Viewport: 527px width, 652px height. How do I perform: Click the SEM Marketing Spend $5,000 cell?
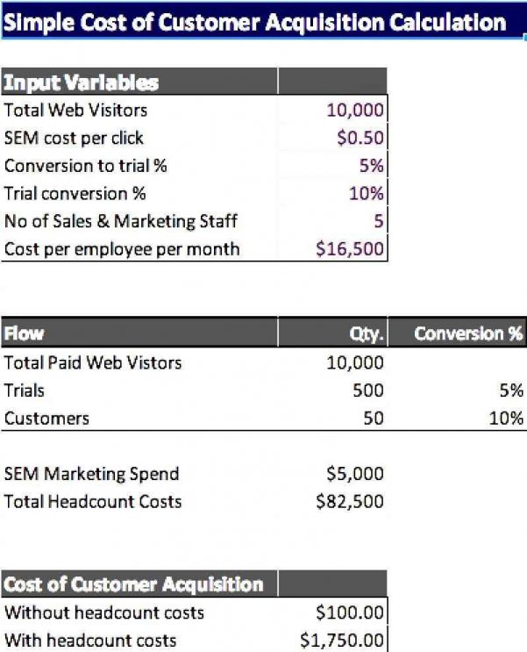(332, 473)
